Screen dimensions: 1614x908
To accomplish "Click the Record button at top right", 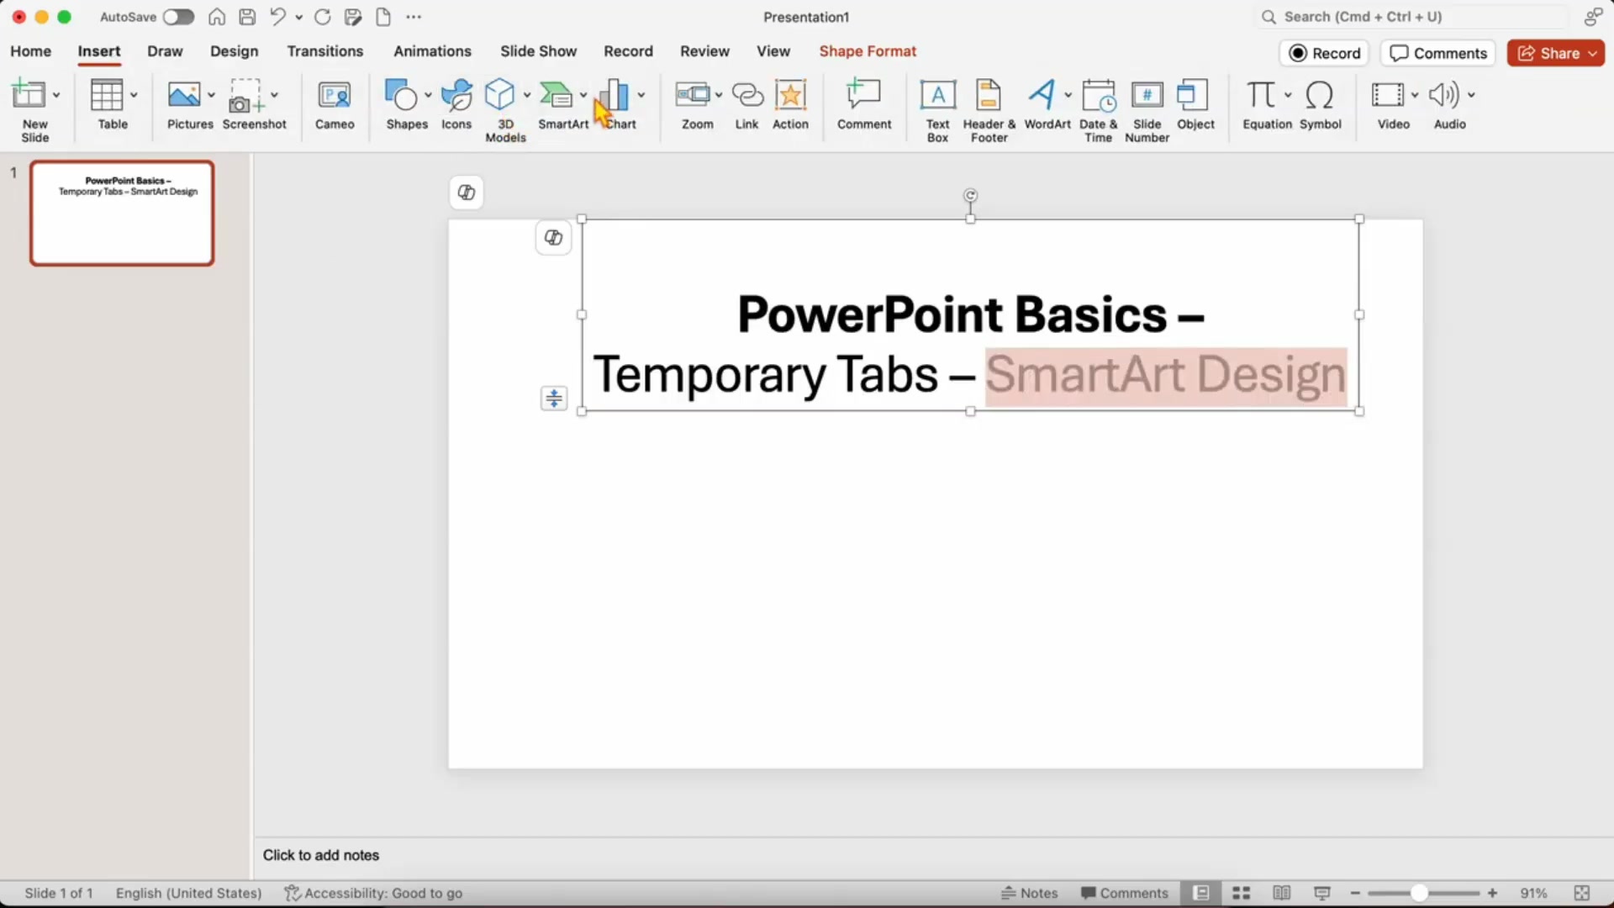I will tap(1325, 53).
